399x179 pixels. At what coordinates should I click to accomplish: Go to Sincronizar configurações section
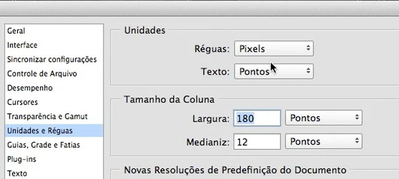(51, 59)
